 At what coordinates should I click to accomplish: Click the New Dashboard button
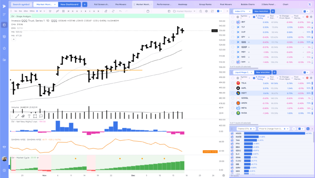(x=69, y=4)
